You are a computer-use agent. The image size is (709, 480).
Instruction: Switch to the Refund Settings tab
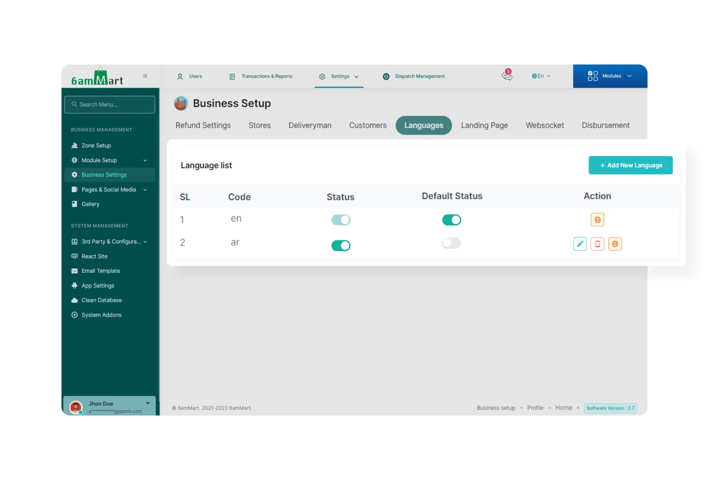point(203,126)
